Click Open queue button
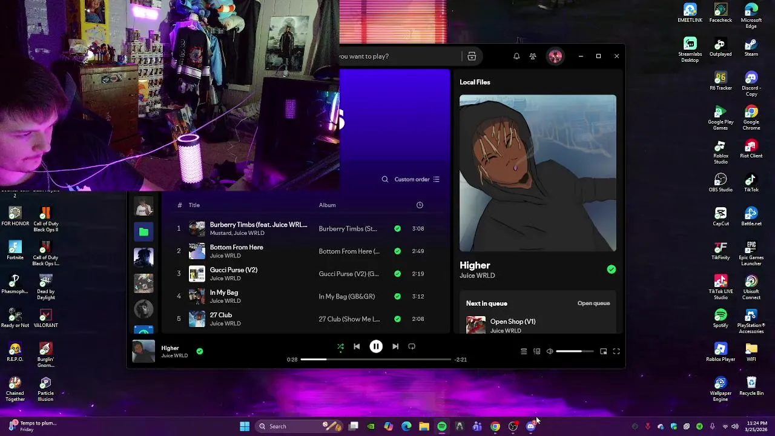The height and width of the screenshot is (436, 775). 593,303
